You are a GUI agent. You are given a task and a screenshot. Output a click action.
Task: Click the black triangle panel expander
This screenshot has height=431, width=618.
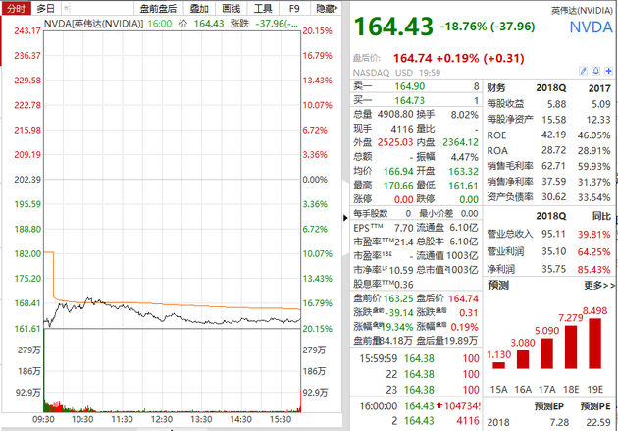pos(345,218)
